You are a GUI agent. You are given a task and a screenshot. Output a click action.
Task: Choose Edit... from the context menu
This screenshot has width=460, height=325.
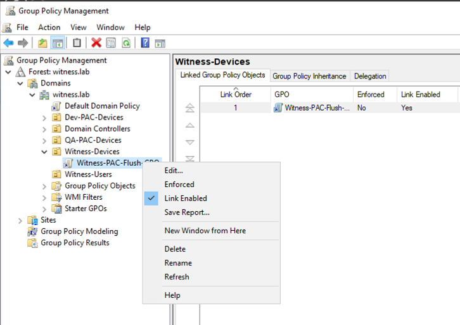tap(173, 170)
